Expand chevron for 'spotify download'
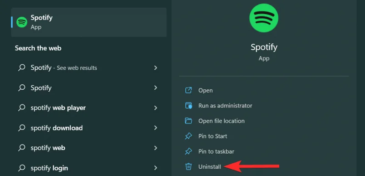Image resolution: width=365 pixels, height=176 pixels. (x=156, y=128)
